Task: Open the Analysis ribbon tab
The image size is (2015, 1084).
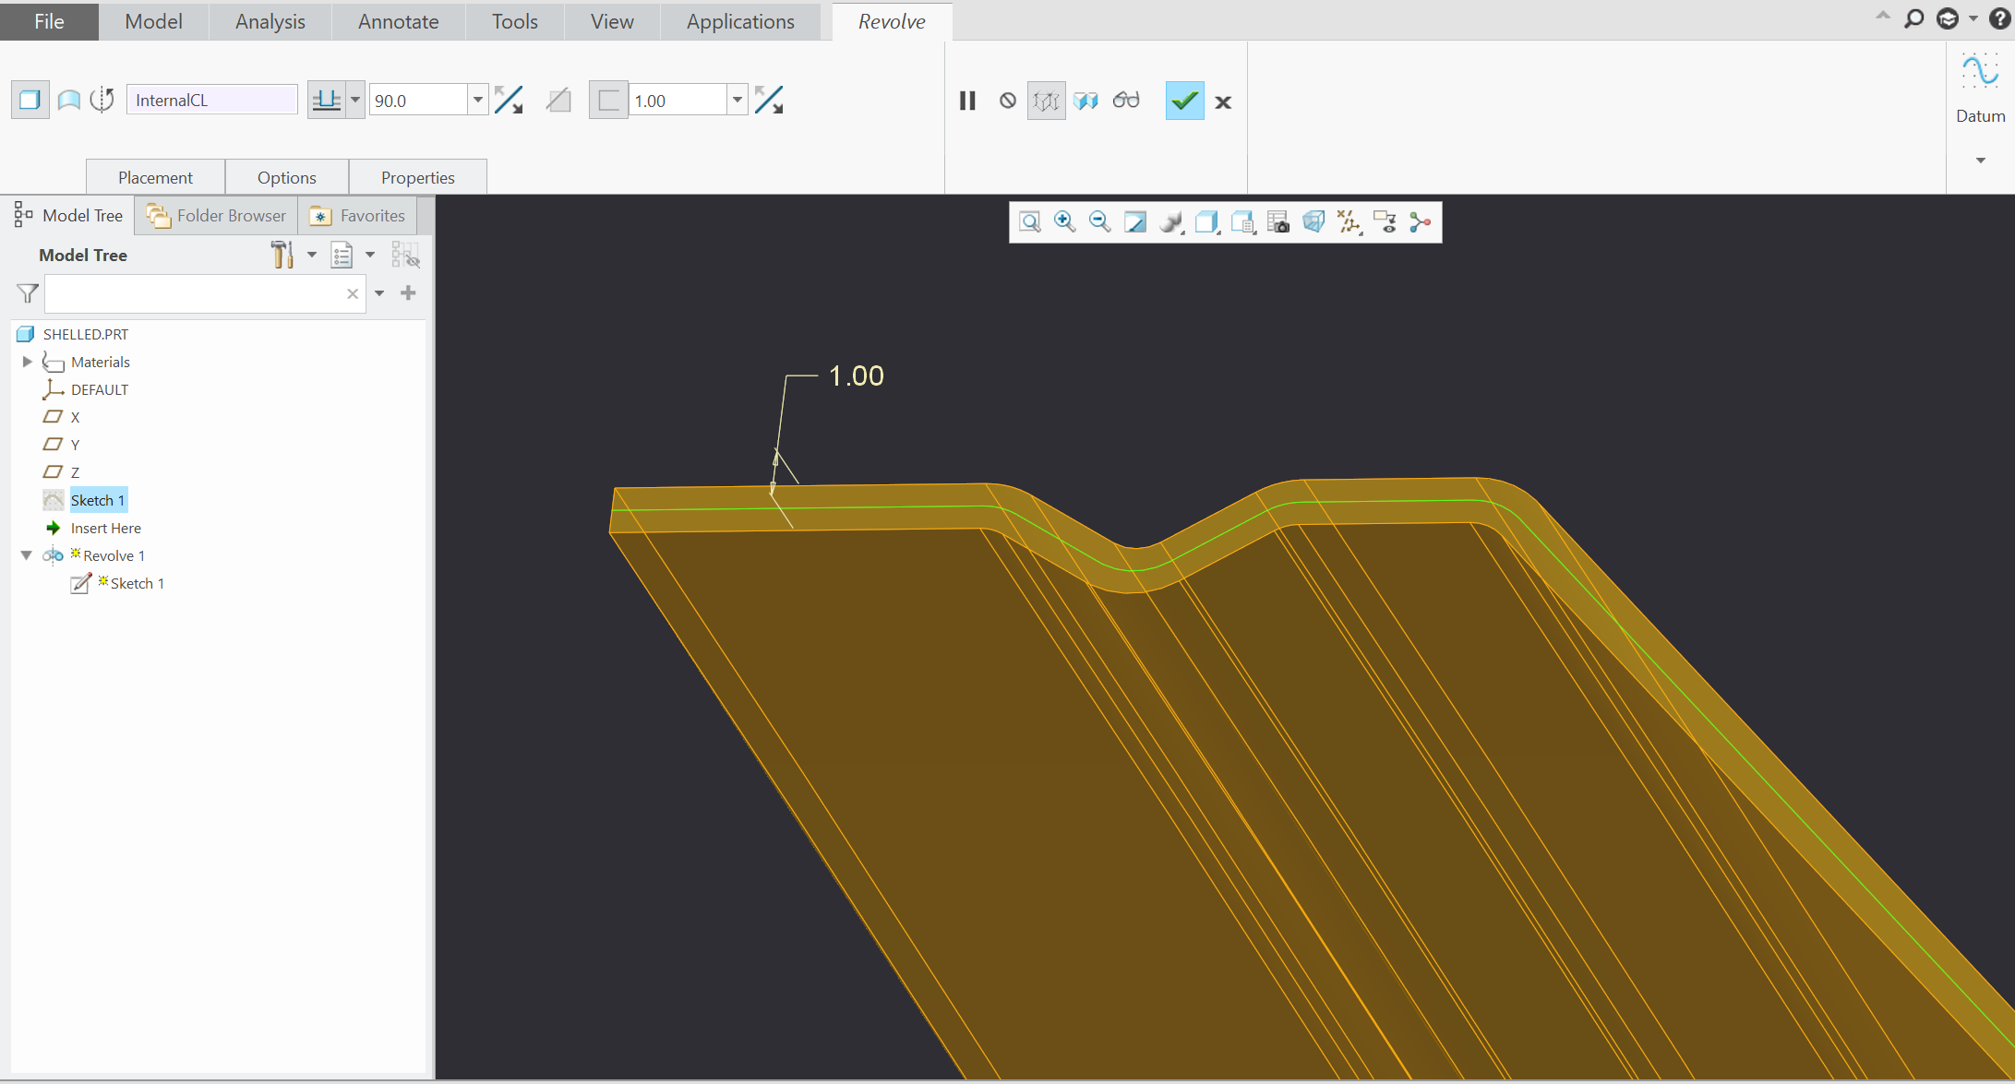Action: (x=270, y=21)
